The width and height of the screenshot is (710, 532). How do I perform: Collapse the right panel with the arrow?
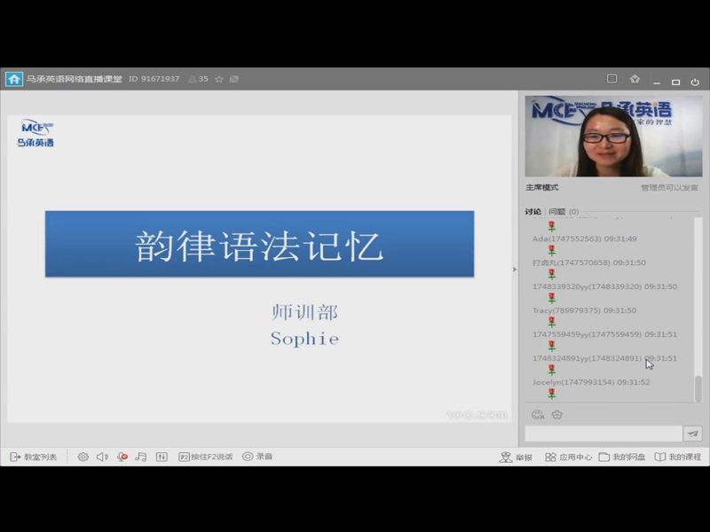[x=515, y=269]
